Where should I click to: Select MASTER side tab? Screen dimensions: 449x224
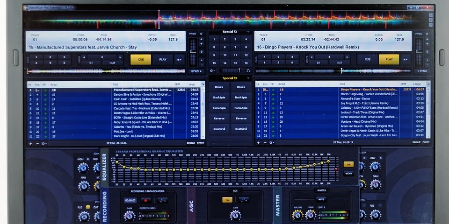pyautogui.click(x=277, y=205)
